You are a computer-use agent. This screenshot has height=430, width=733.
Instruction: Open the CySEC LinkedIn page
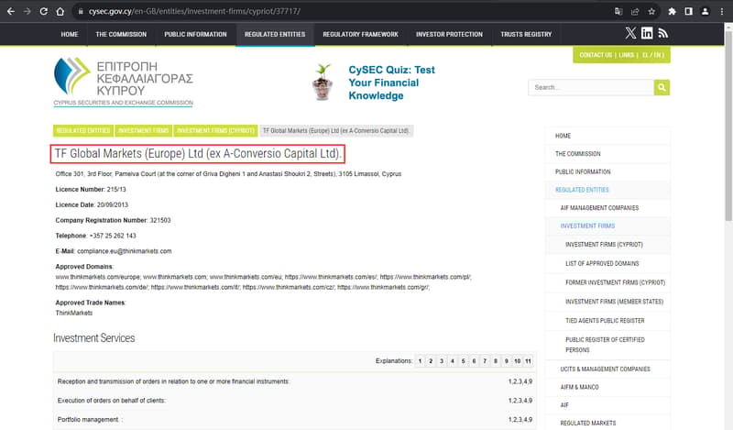coord(647,34)
